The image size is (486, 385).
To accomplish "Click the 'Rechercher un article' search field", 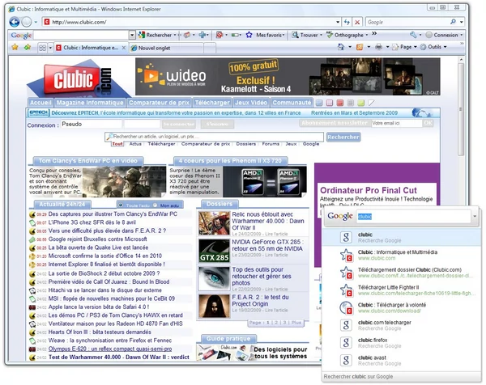I will click(214, 137).
